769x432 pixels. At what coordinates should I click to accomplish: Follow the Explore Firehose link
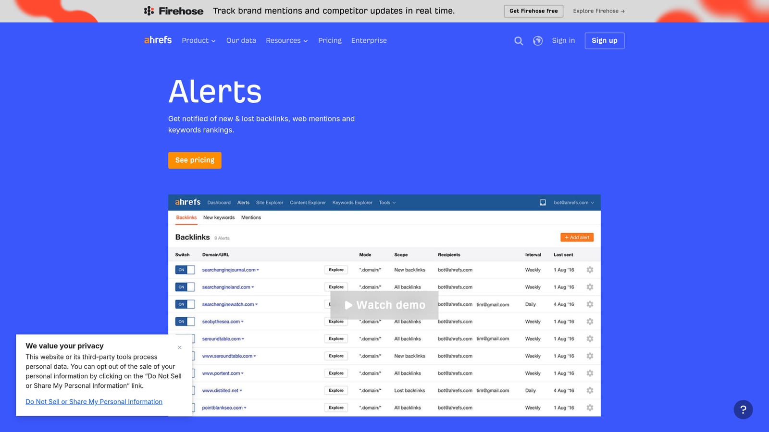pyautogui.click(x=599, y=11)
